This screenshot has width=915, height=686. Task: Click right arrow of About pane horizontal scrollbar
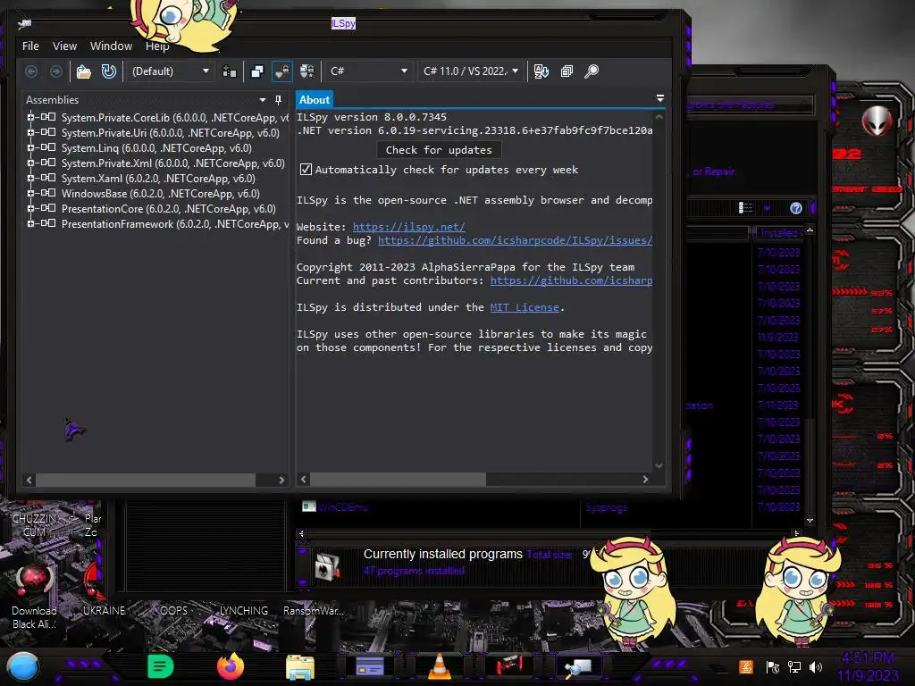(645, 480)
